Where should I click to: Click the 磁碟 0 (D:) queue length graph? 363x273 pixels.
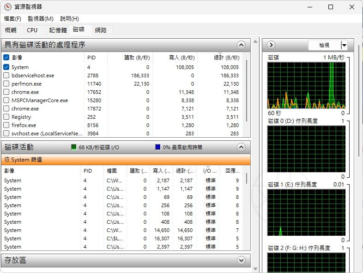pyautogui.click(x=306, y=149)
